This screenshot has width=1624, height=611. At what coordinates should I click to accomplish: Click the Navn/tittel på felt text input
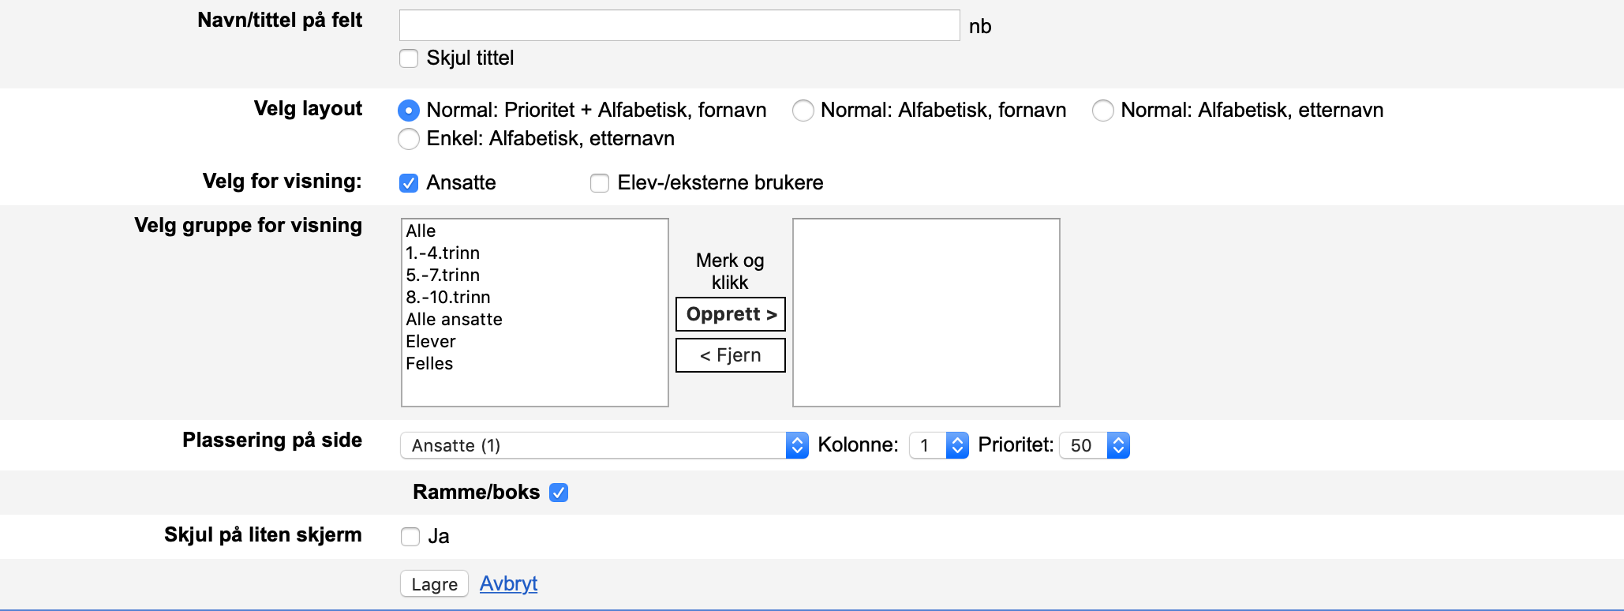click(679, 25)
